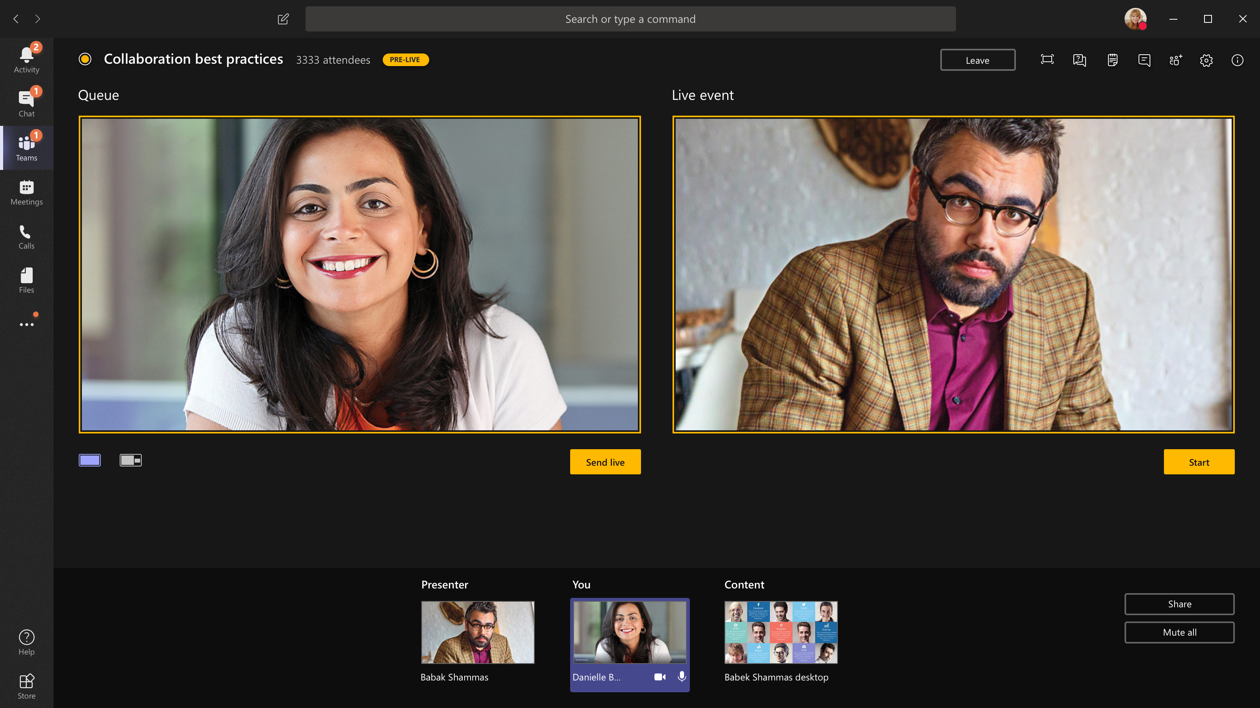Image resolution: width=1260 pixels, height=708 pixels.
Task: Toggle Danielle B. microphone on/off
Action: coord(683,677)
